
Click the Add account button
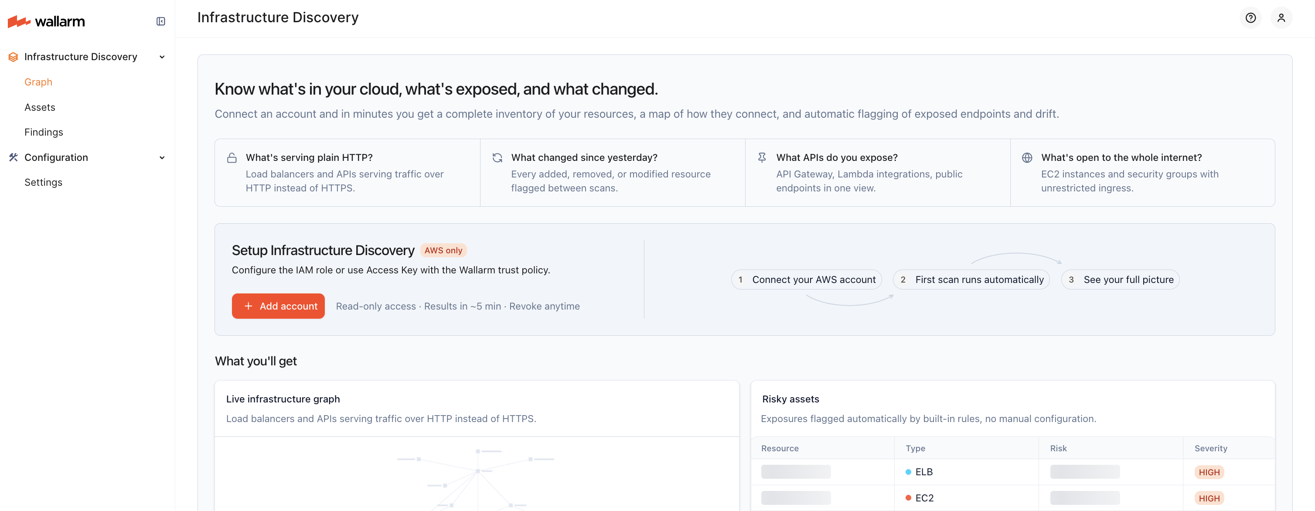pyautogui.click(x=278, y=306)
